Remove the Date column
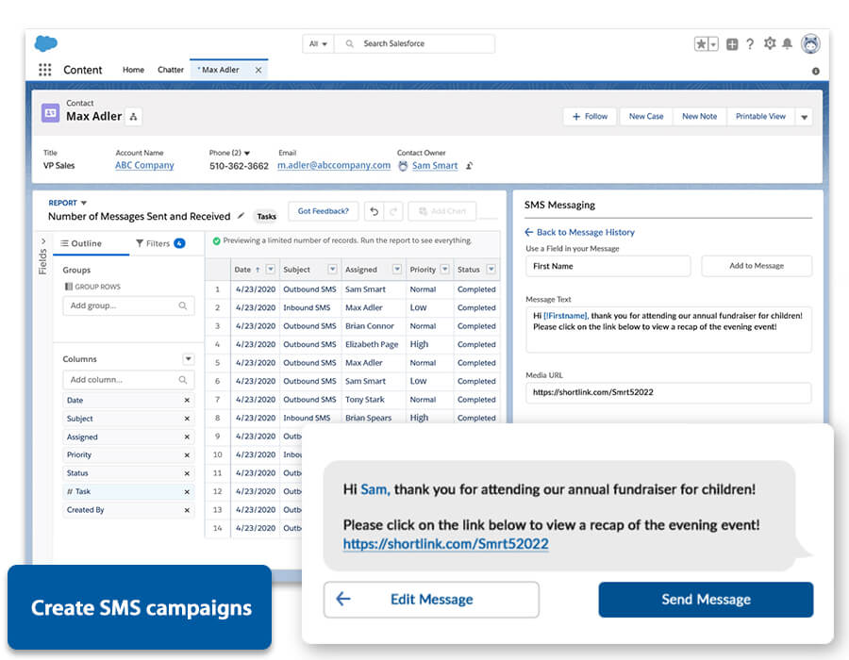 point(187,401)
